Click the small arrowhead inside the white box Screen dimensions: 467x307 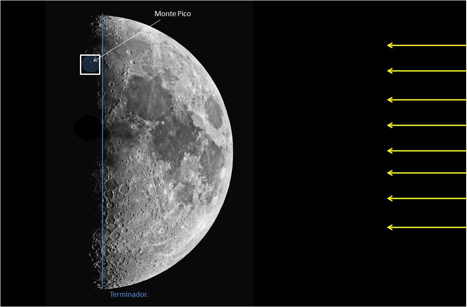94,60
